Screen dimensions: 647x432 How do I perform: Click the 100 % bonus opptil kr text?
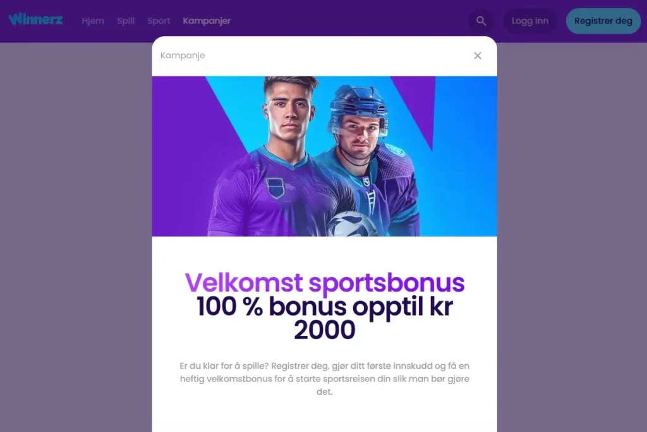[x=325, y=306]
